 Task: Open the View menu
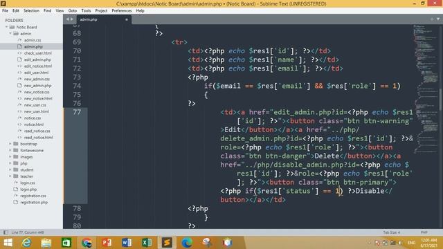pos(60,10)
